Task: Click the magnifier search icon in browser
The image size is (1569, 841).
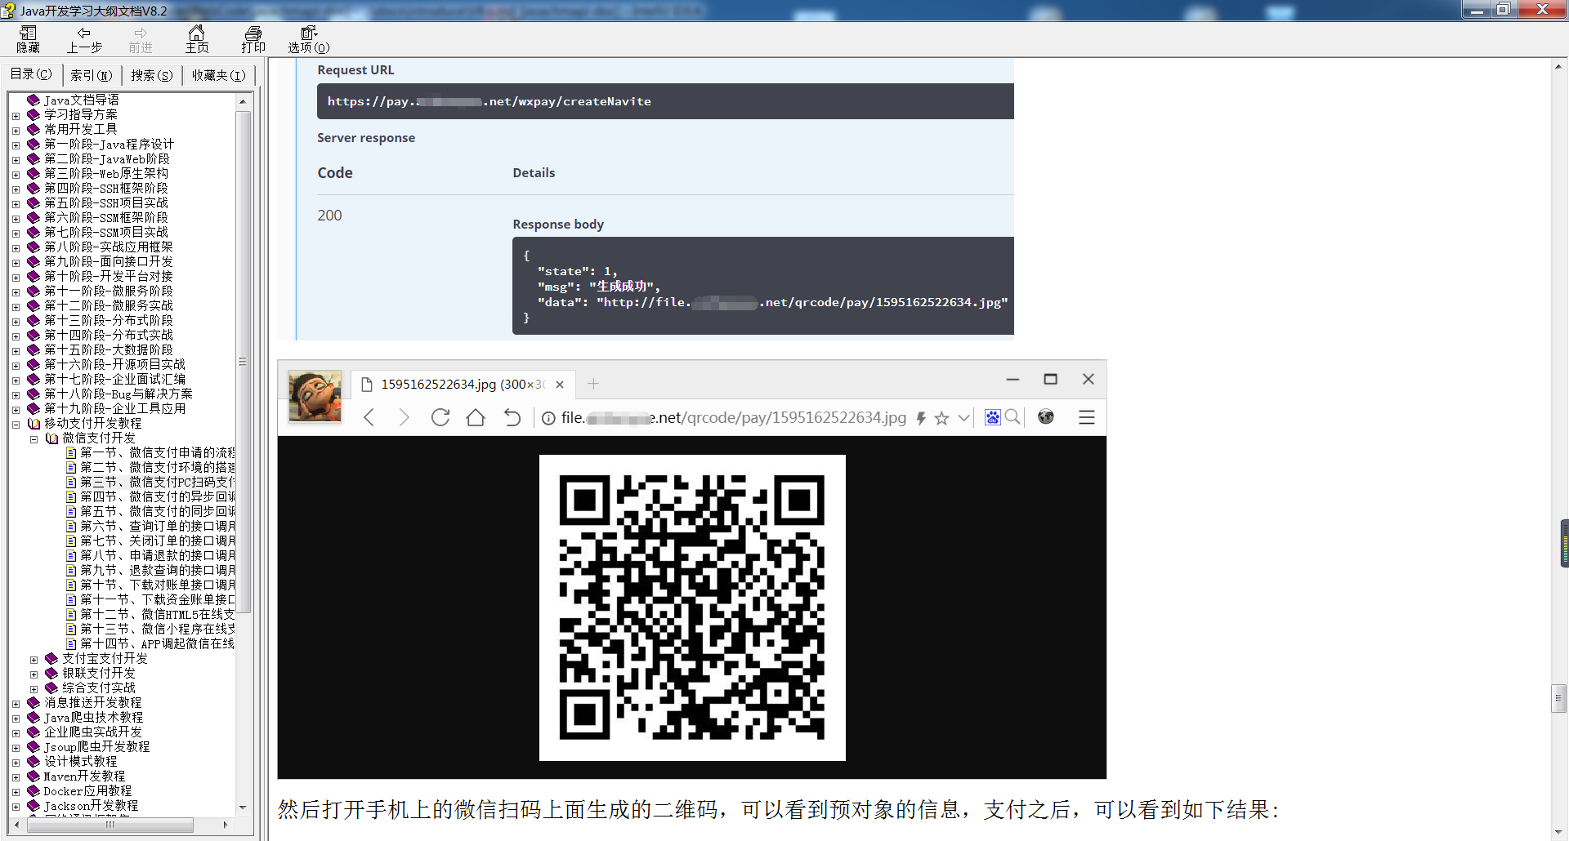Action: tap(1012, 417)
